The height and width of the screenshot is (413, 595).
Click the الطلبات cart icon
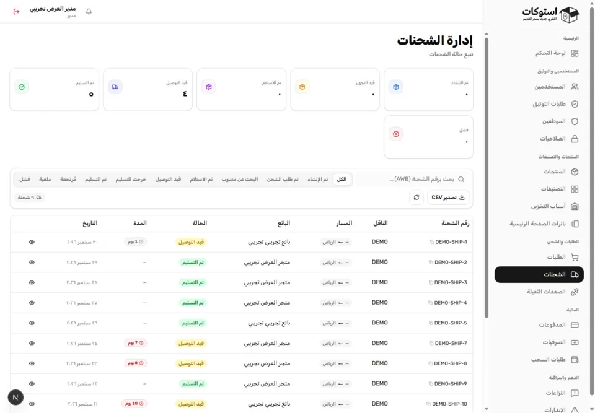(x=575, y=257)
